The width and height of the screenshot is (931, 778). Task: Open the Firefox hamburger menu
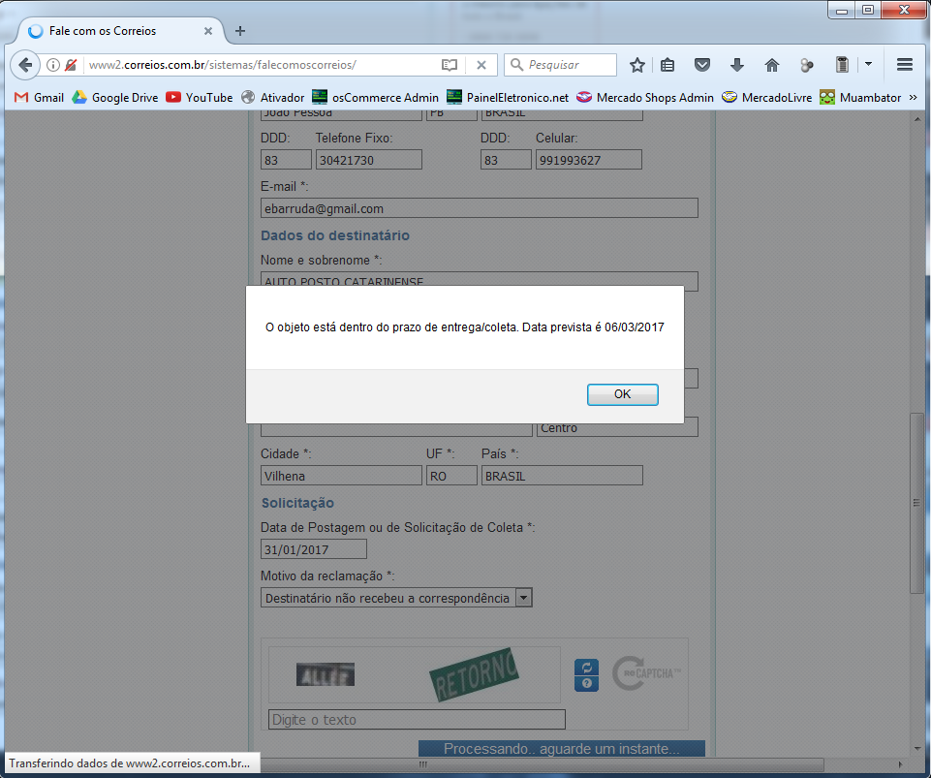[x=904, y=65]
